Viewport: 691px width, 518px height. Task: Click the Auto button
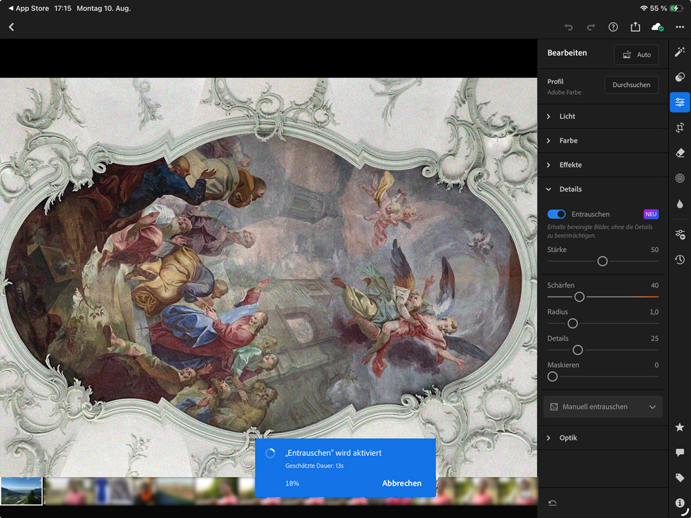tap(636, 55)
